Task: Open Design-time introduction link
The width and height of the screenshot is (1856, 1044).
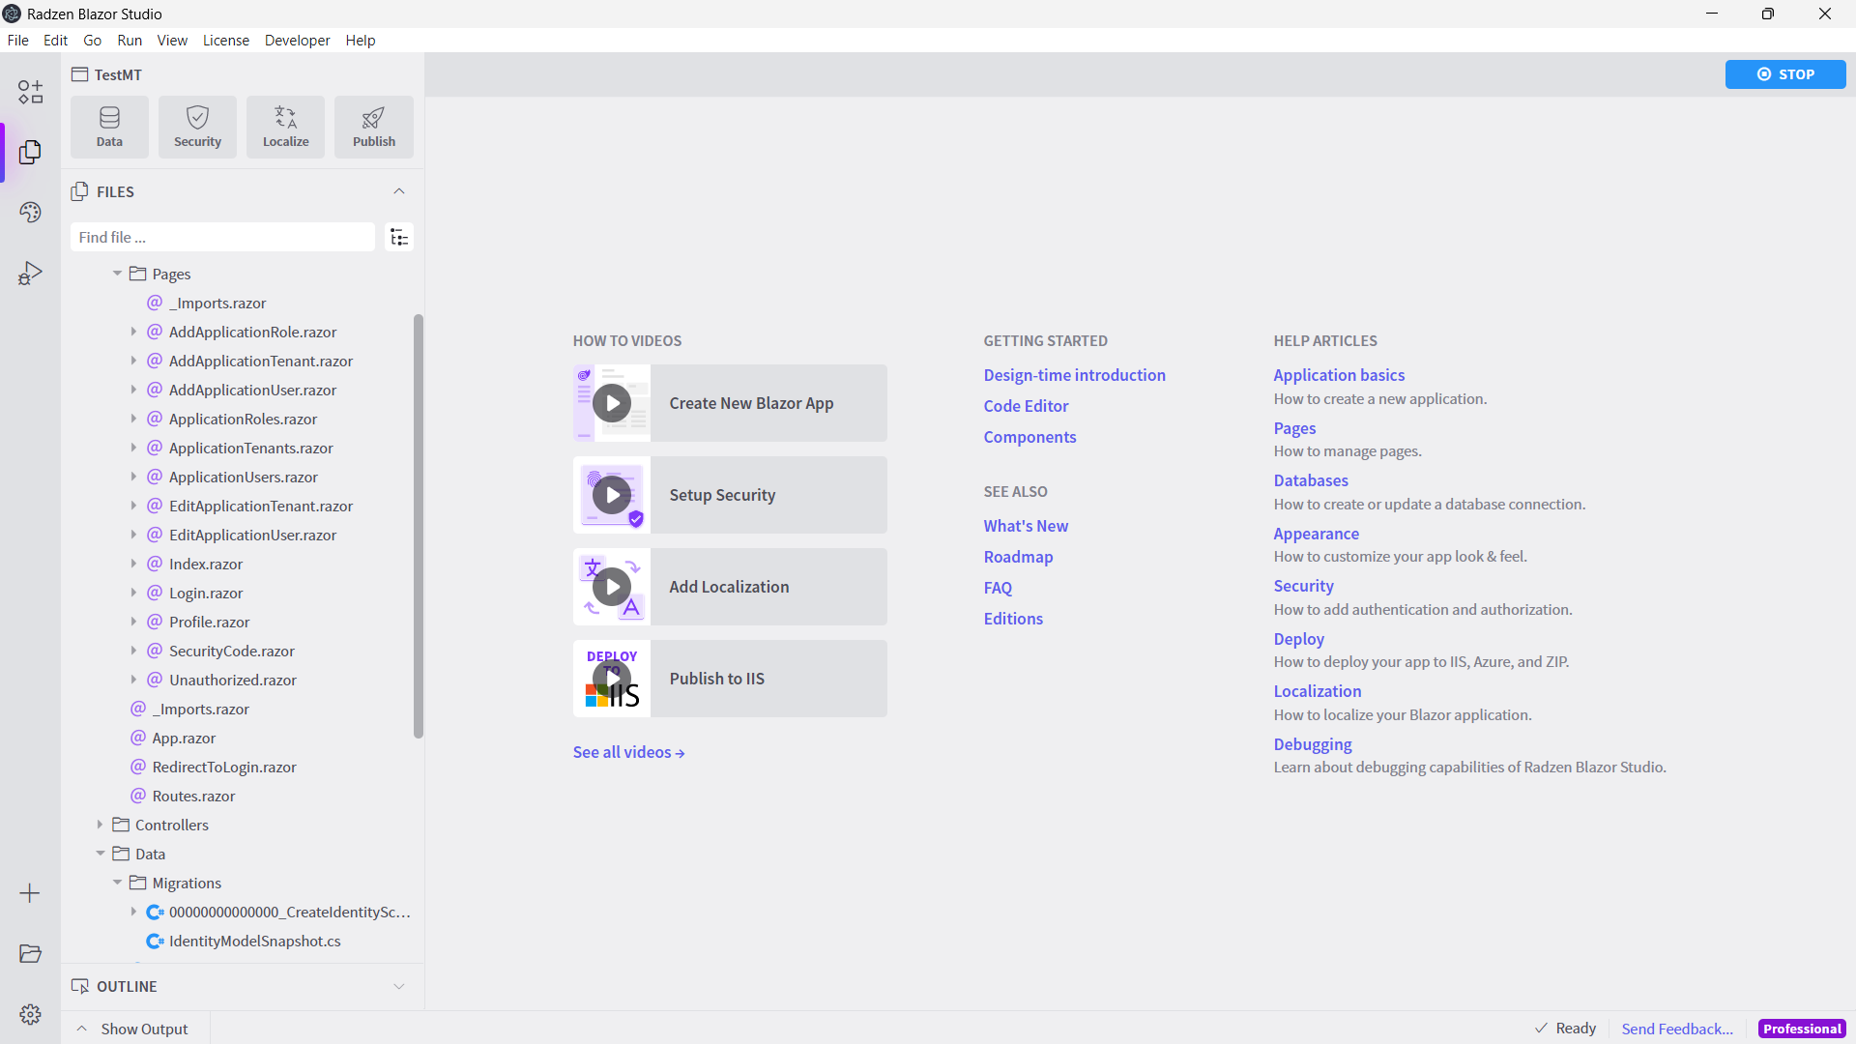Action: pyautogui.click(x=1074, y=375)
